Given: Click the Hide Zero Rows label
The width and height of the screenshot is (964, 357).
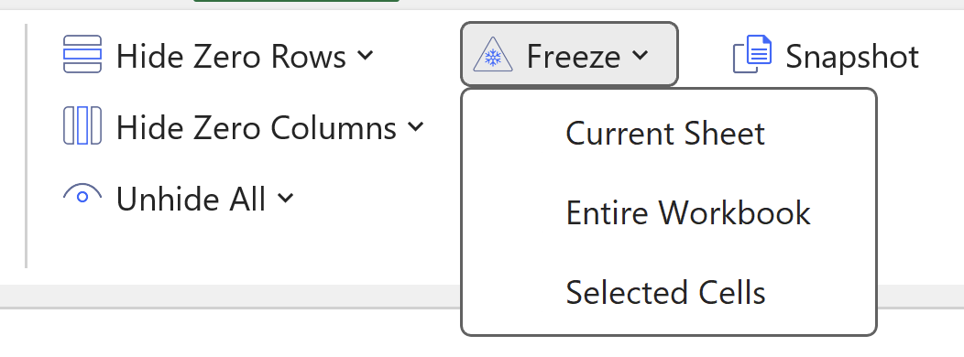Looking at the screenshot, I should coord(231,57).
